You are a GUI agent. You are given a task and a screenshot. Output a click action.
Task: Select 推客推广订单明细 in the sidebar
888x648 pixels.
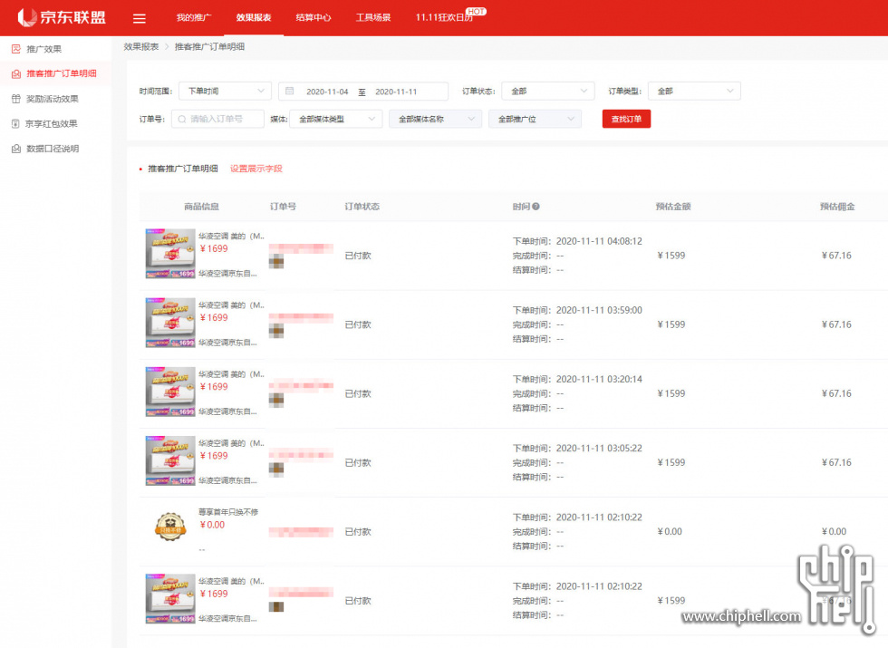(62, 73)
